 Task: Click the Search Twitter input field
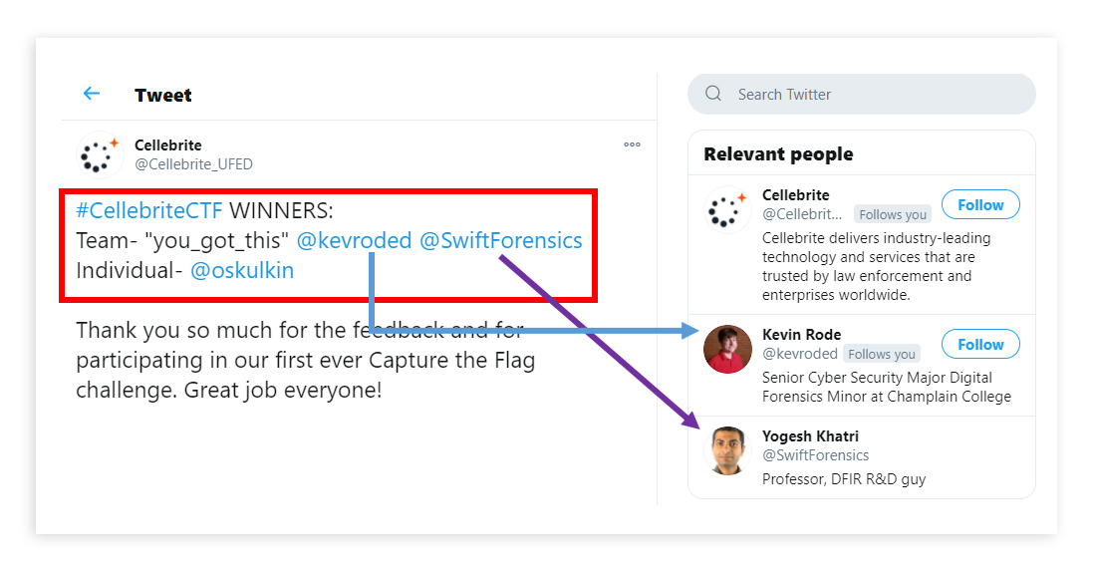tap(877, 95)
